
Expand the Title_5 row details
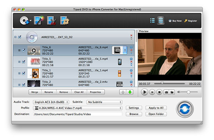(19, 62)
